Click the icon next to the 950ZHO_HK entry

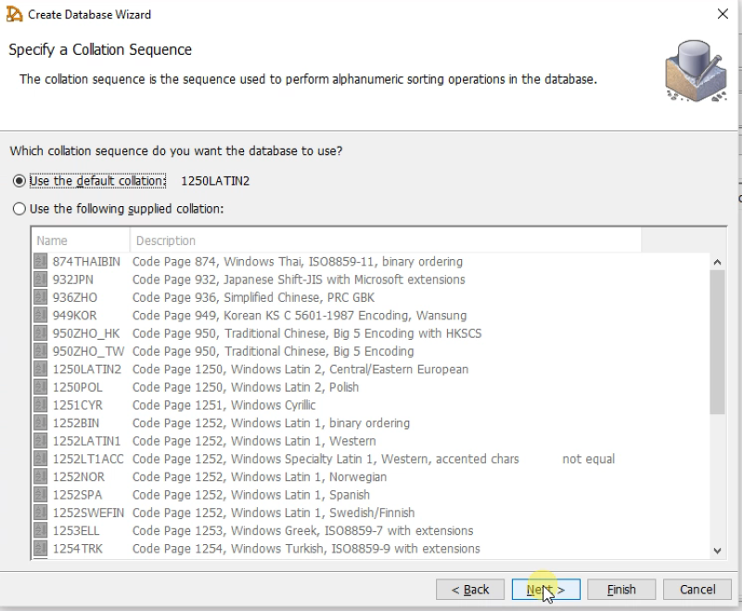pos(39,333)
